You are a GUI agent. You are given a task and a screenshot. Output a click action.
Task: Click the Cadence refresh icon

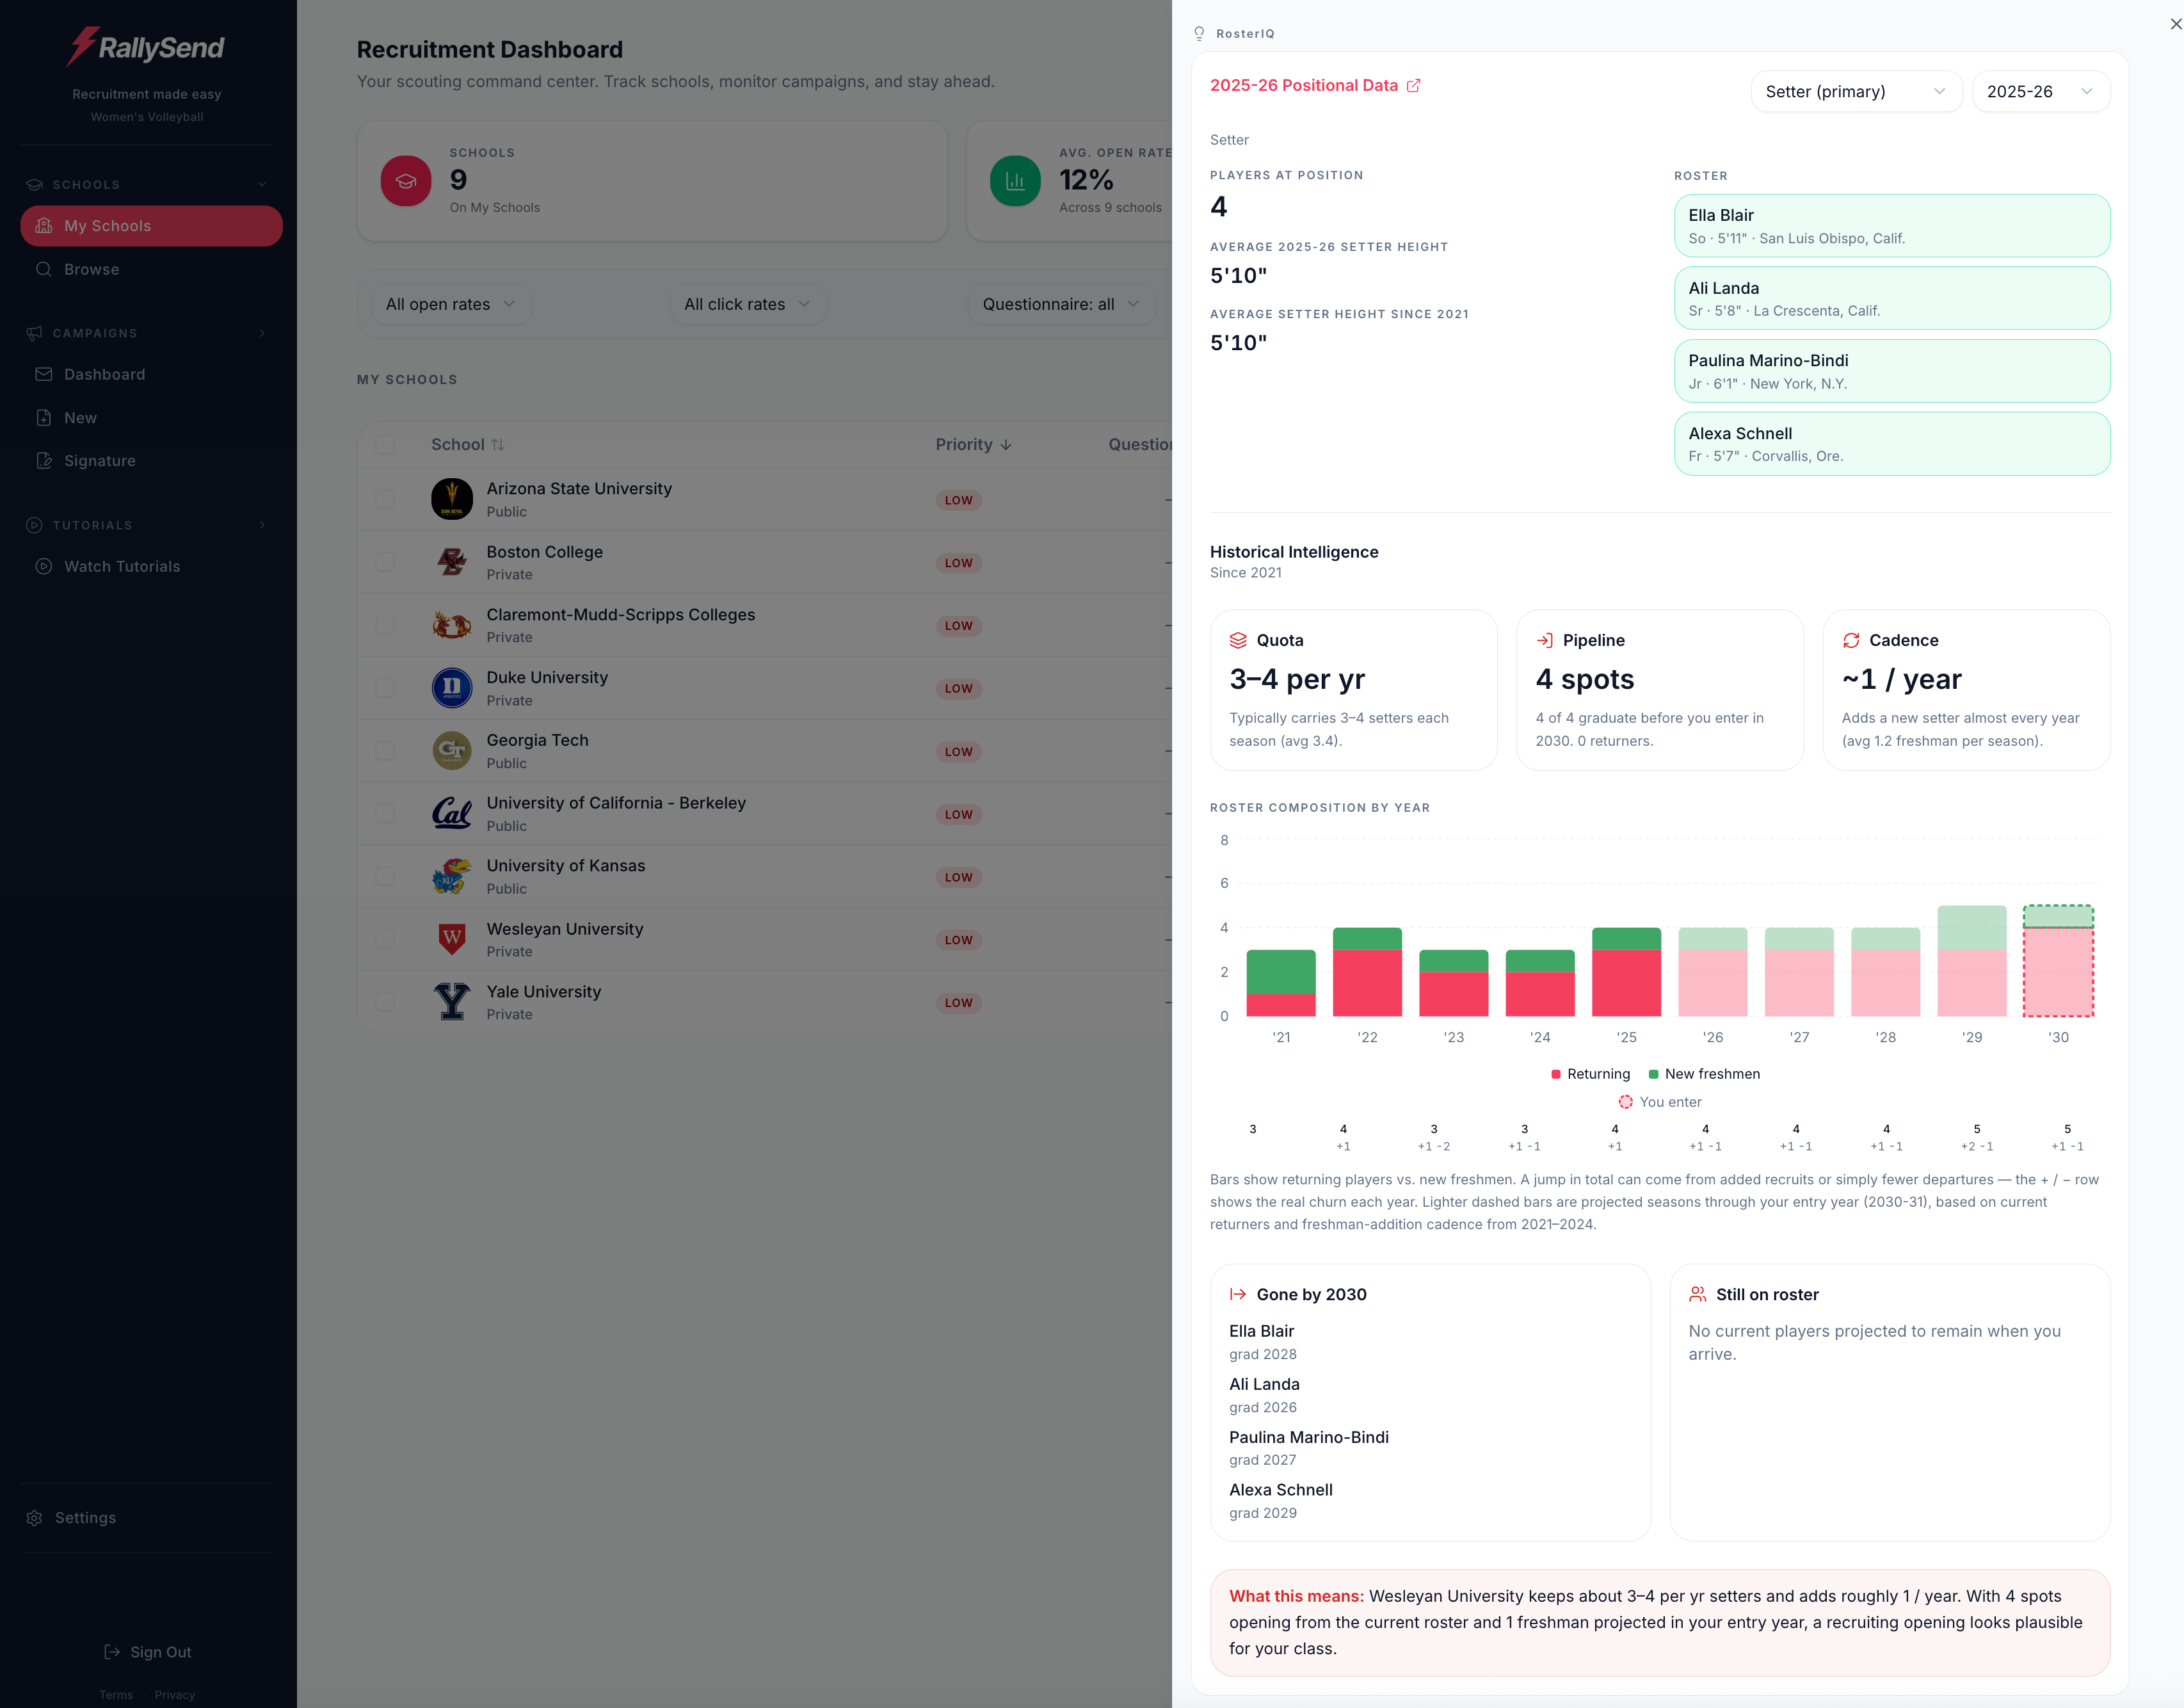[x=1851, y=640]
